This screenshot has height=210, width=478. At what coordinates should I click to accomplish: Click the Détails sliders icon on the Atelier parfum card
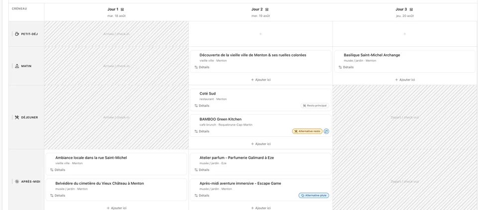pyautogui.click(x=196, y=170)
